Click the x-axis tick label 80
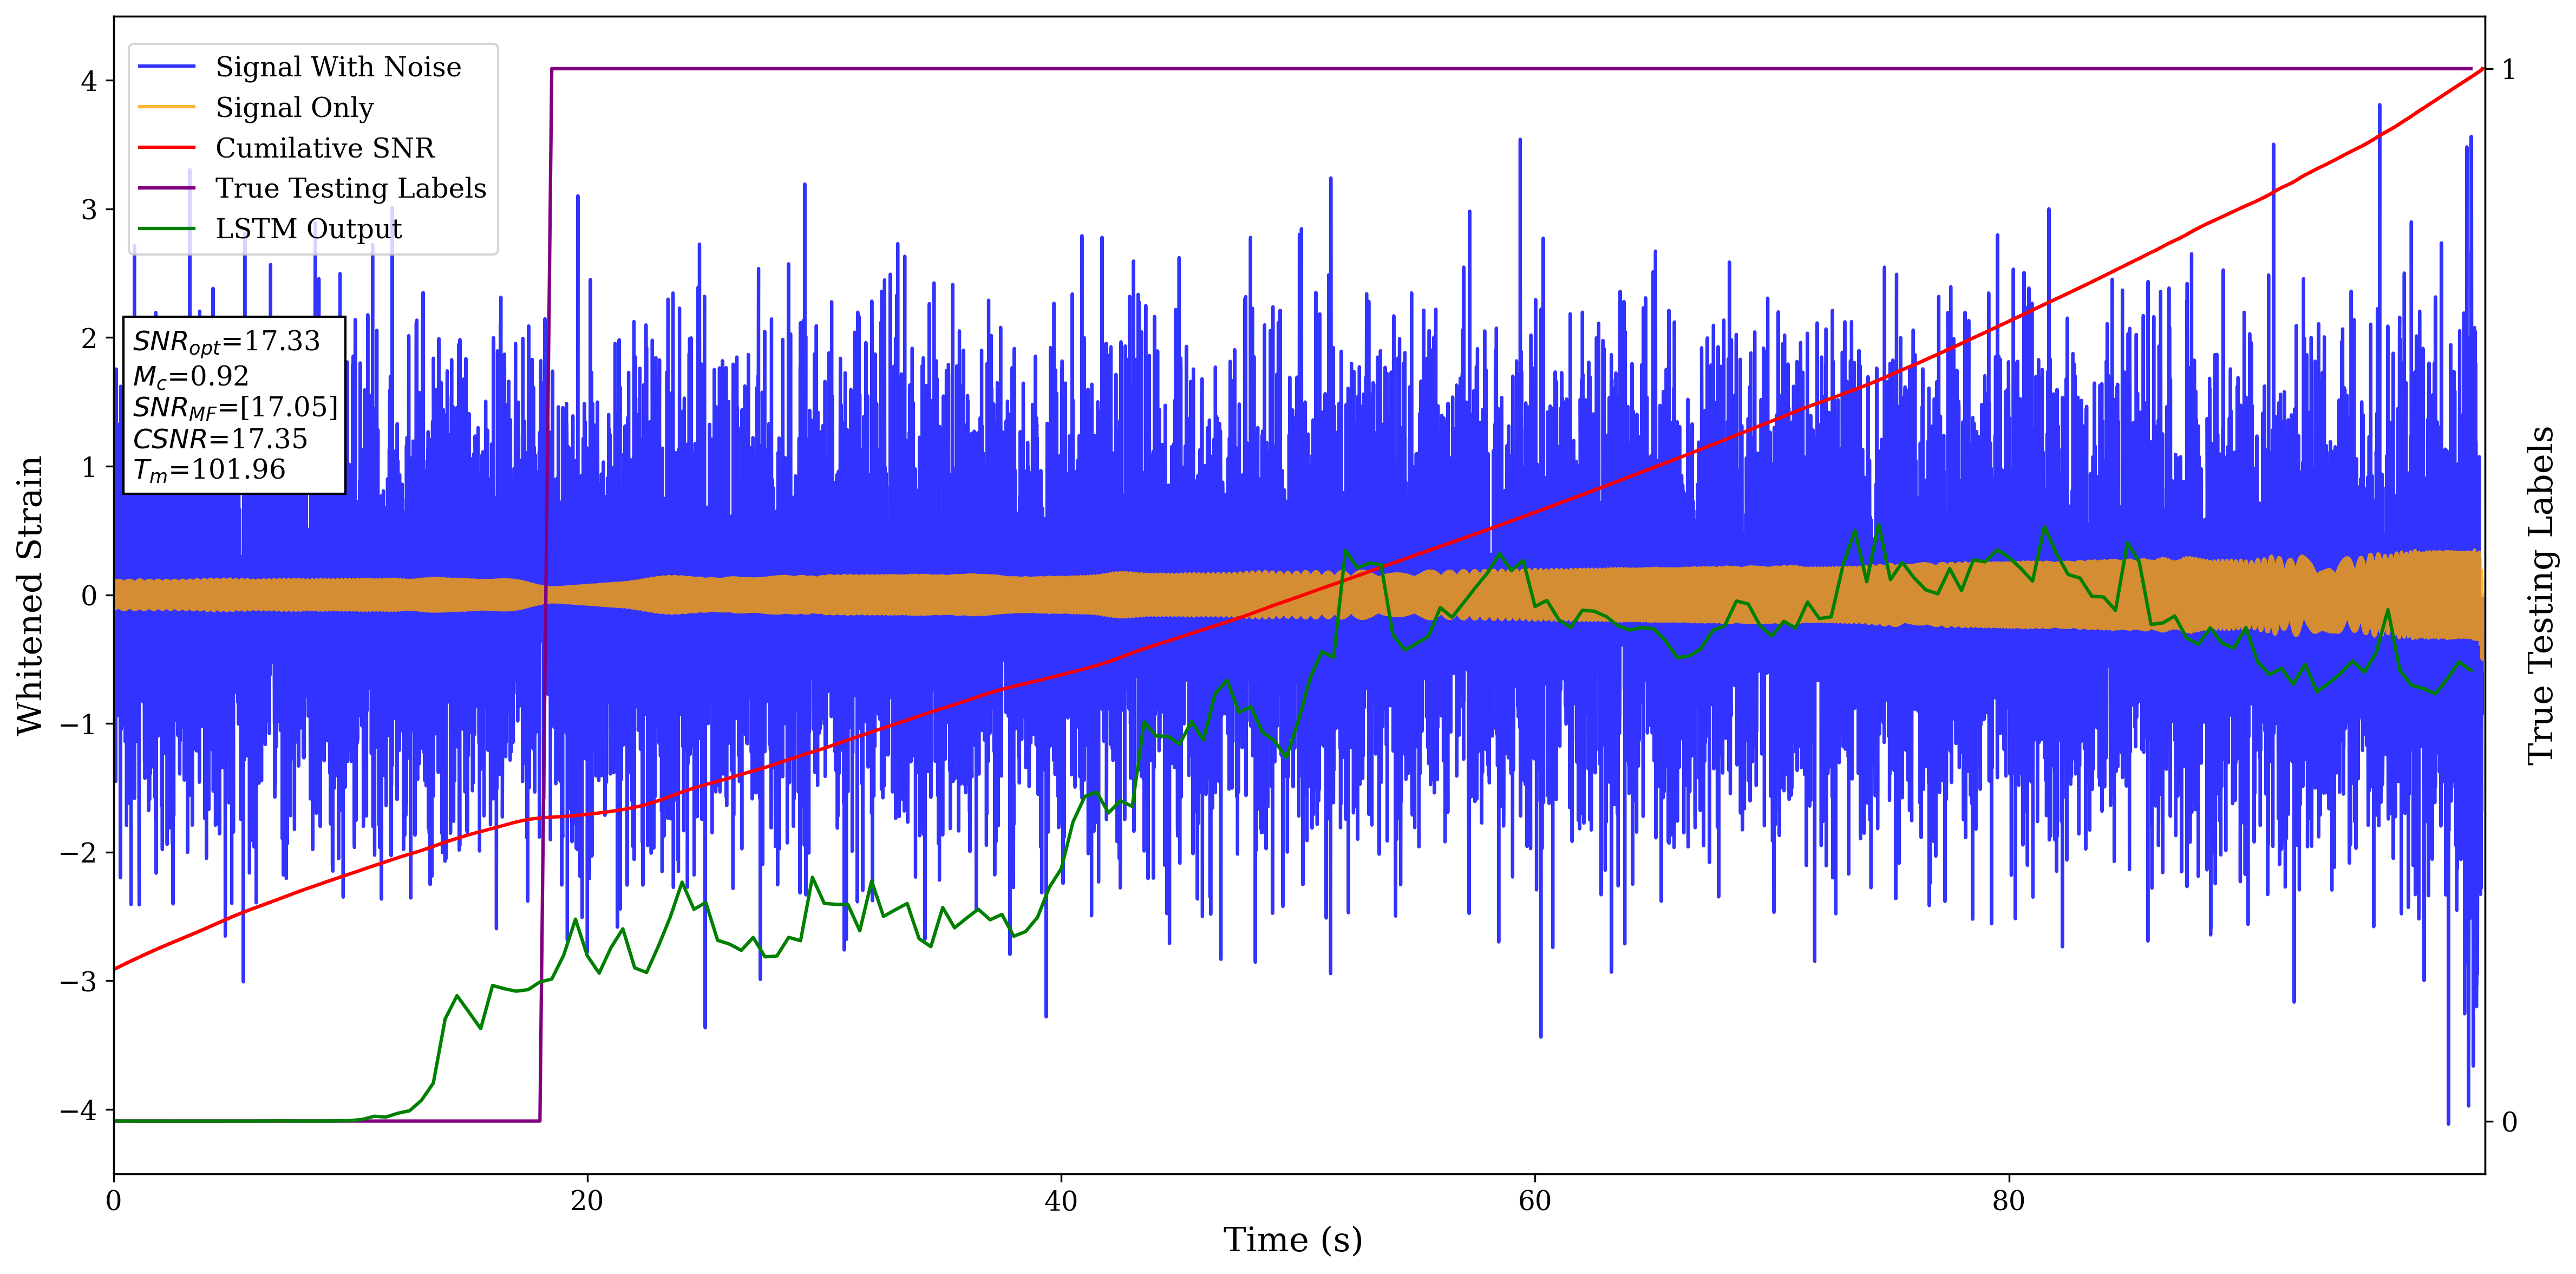 pos(2008,1201)
